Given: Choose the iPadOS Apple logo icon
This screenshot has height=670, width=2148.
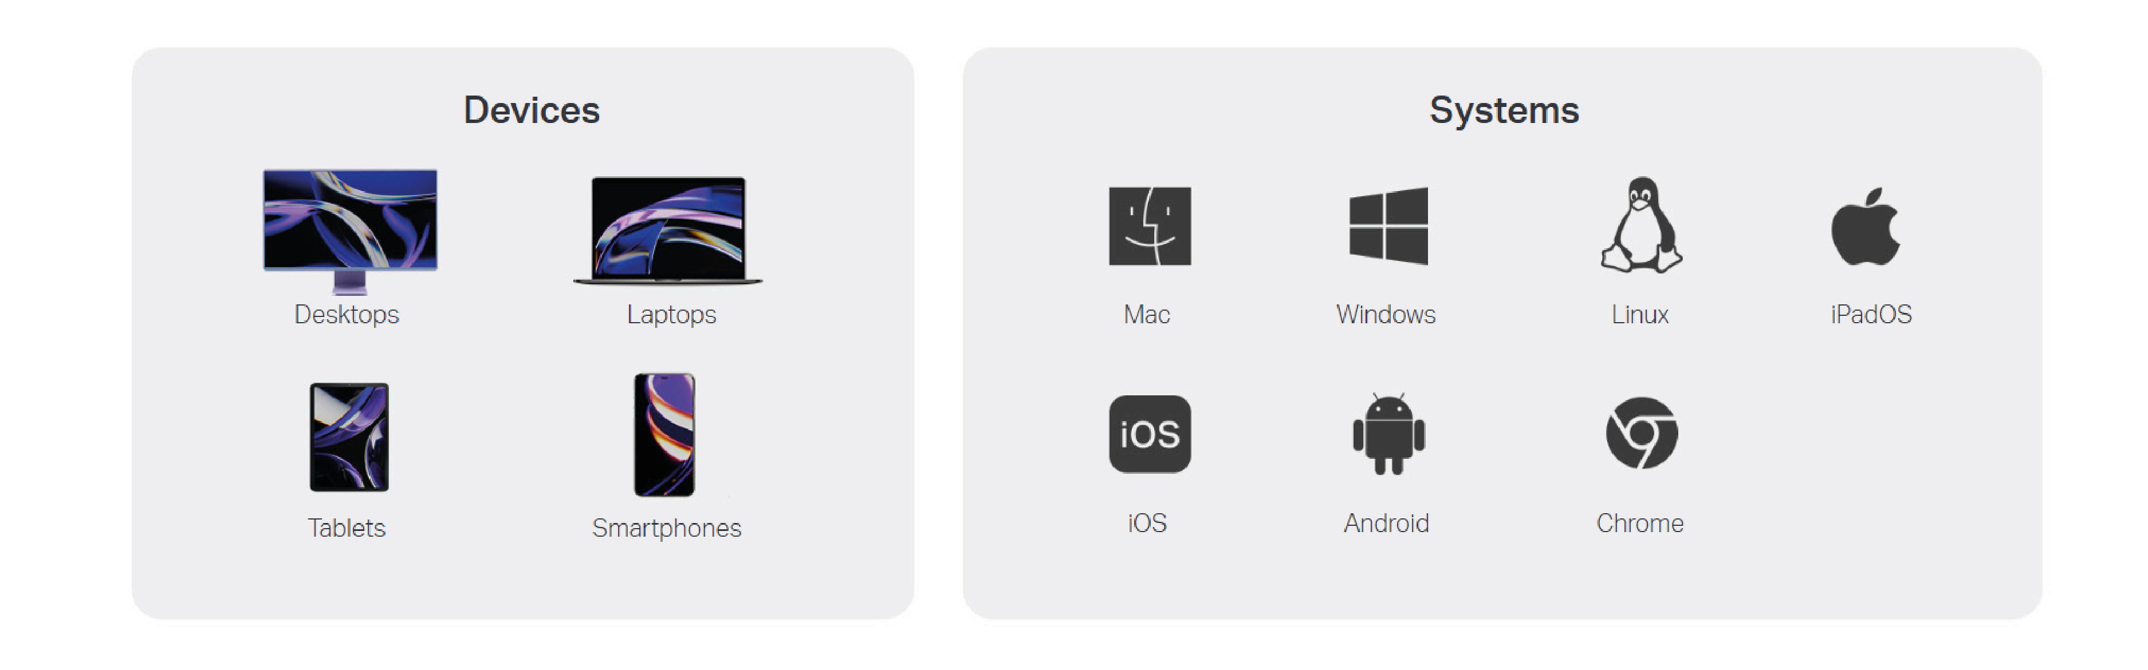Looking at the screenshot, I should point(1866,226).
